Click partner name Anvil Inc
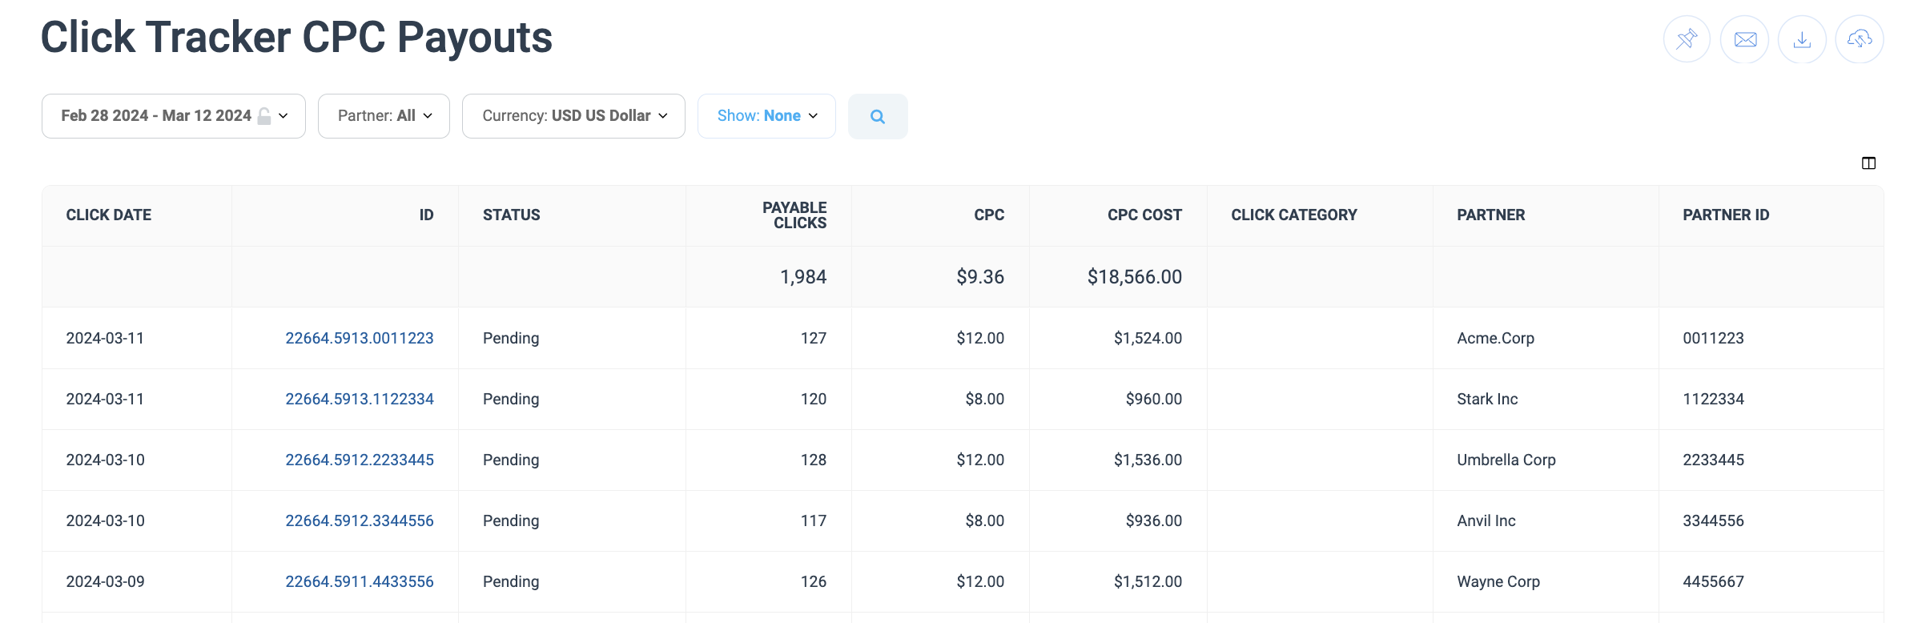The width and height of the screenshot is (1914, 623). pos(1486,521)
